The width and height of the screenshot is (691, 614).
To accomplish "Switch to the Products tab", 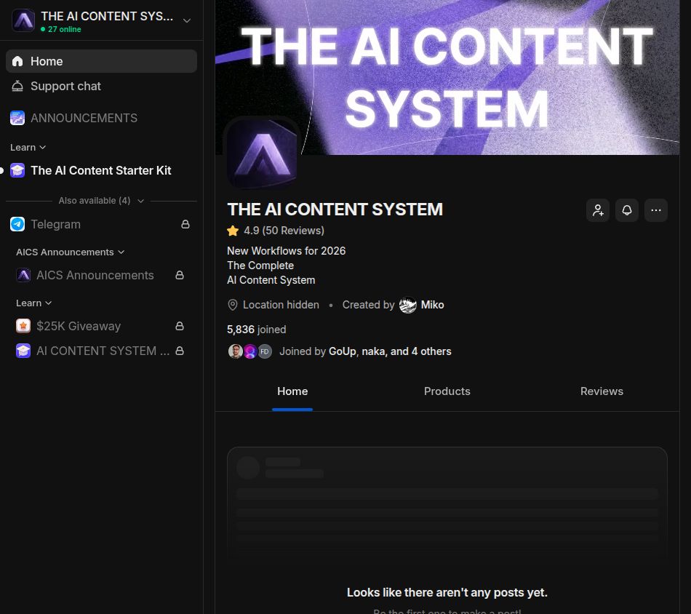I will click(447, 391).
